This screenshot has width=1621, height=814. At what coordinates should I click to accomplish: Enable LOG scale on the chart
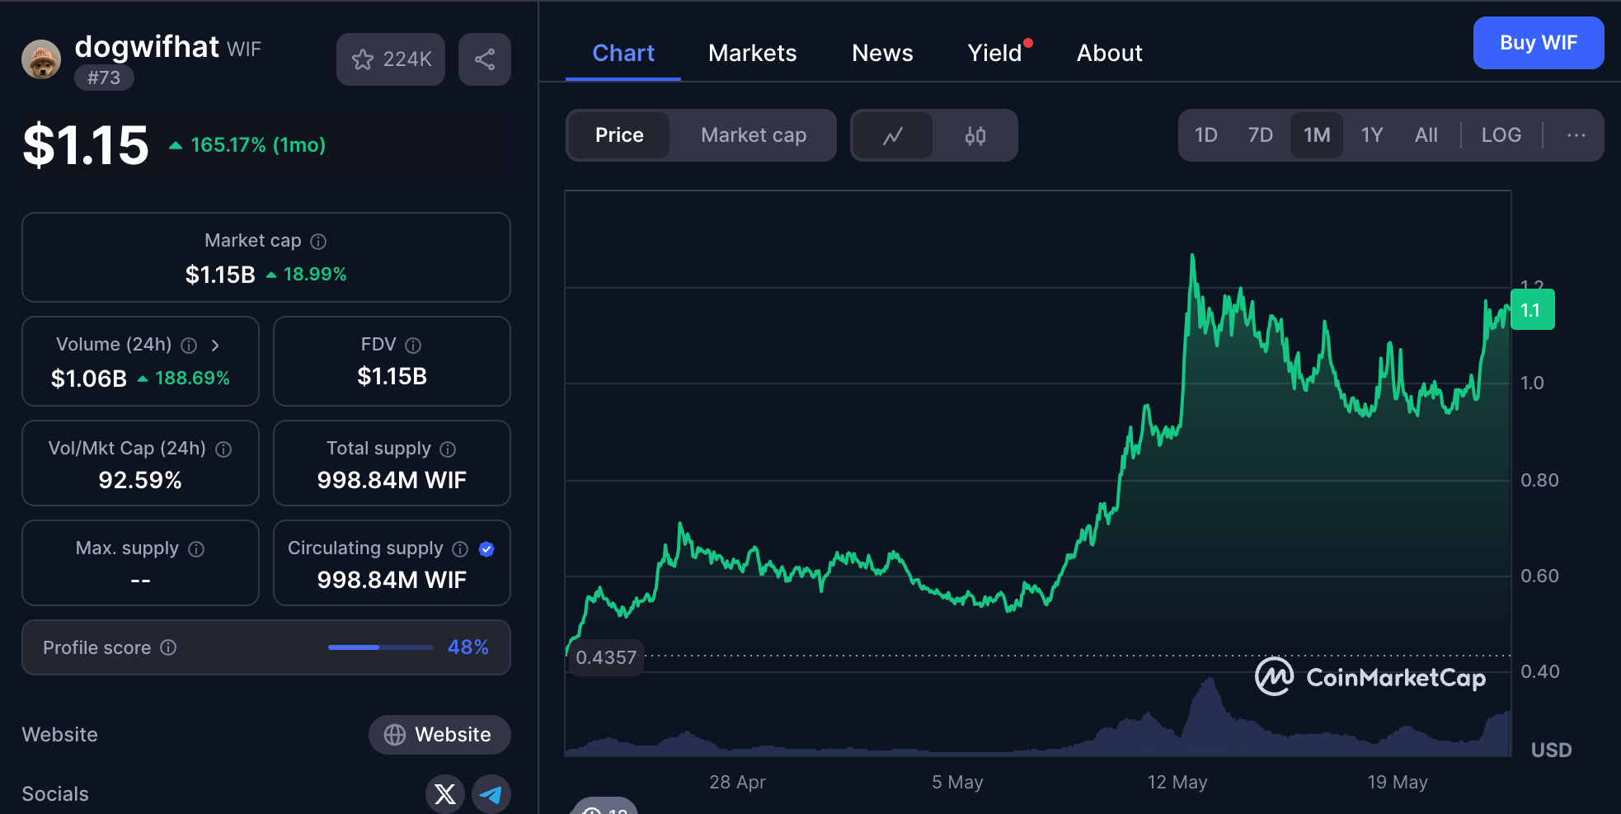[1501, 134]
